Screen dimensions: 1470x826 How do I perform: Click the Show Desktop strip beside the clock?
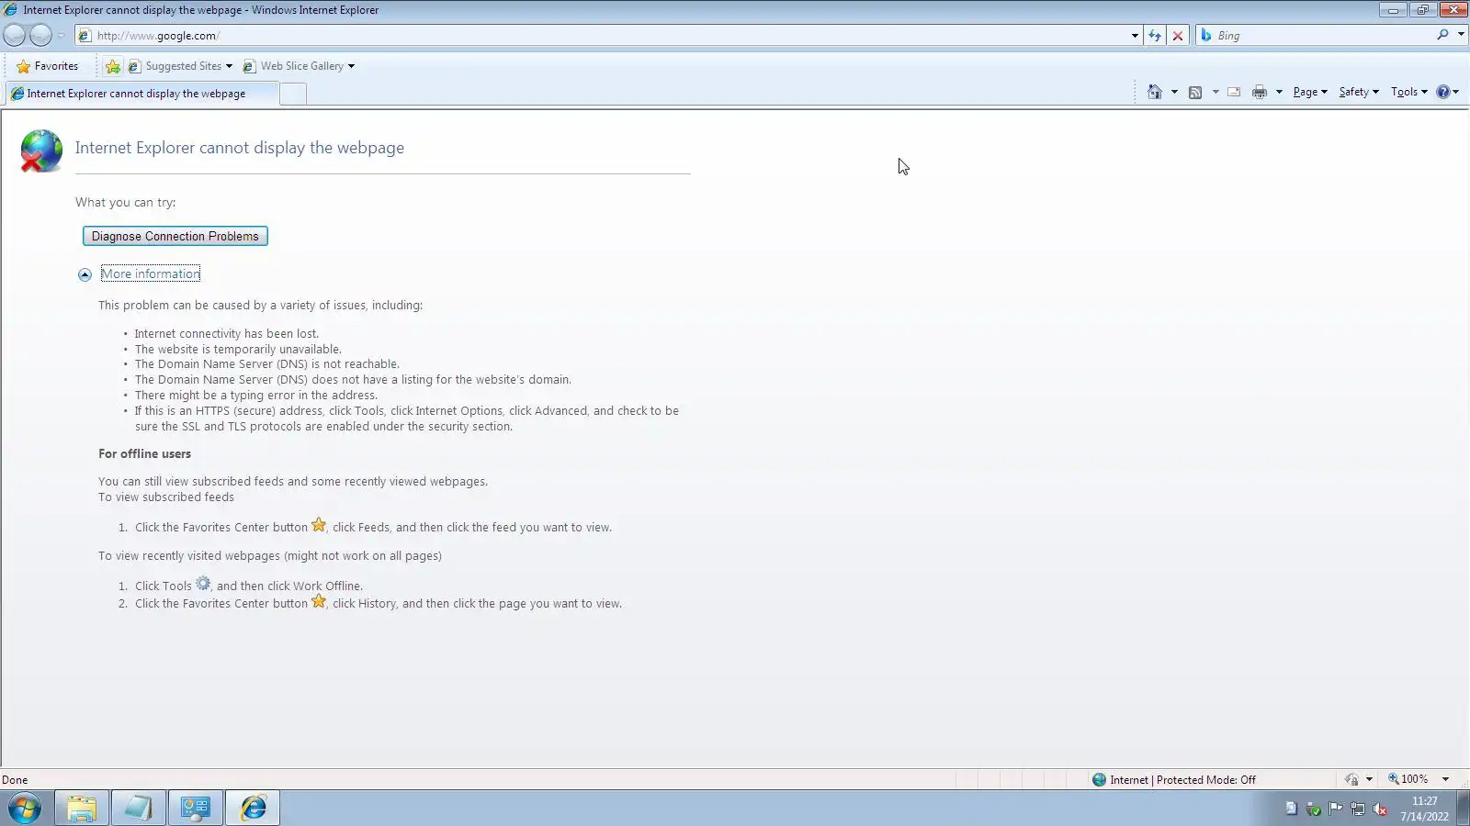pyautogui.click(x=1464, y=809)
